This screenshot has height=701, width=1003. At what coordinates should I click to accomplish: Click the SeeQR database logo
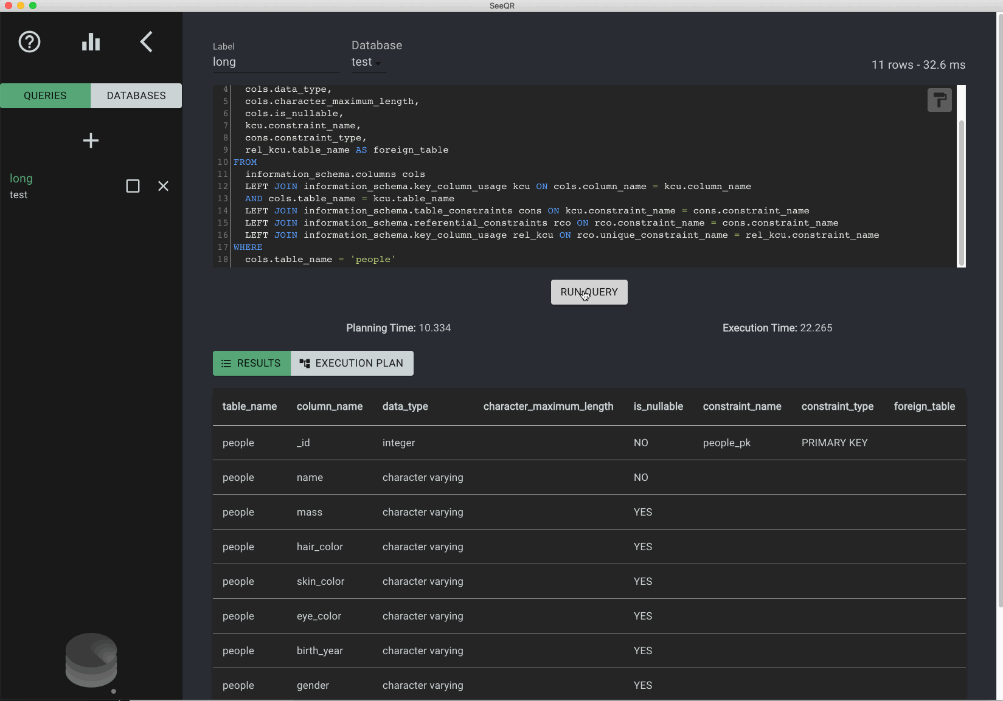click(91, 660)
